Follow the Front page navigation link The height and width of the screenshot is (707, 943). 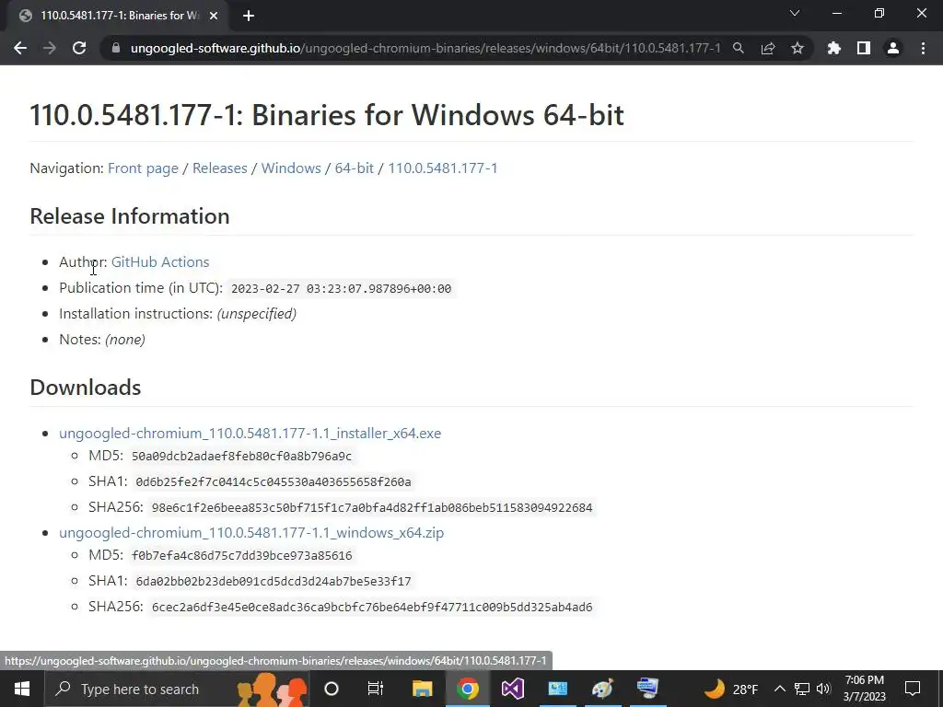point(143,168)
